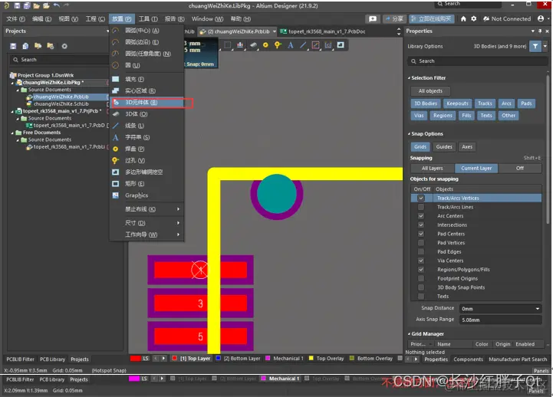Screen dimensions: 553x397
Task: Collapse topeet_rk3568_main_v1_7.PrjPcb tree node
Action: tap(12, 111)
